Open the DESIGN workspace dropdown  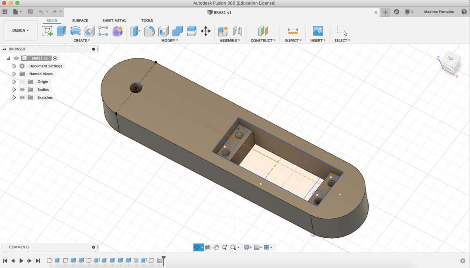(x=20, y=31)
